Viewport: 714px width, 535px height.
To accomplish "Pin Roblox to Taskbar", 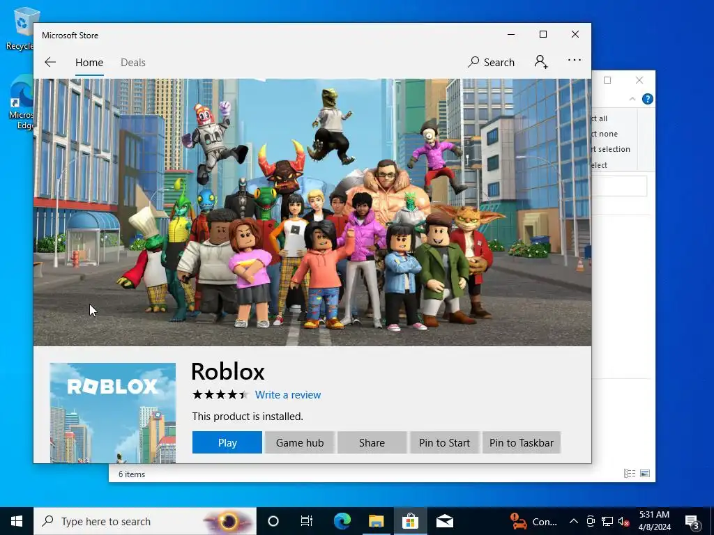I will click(522, 442).
